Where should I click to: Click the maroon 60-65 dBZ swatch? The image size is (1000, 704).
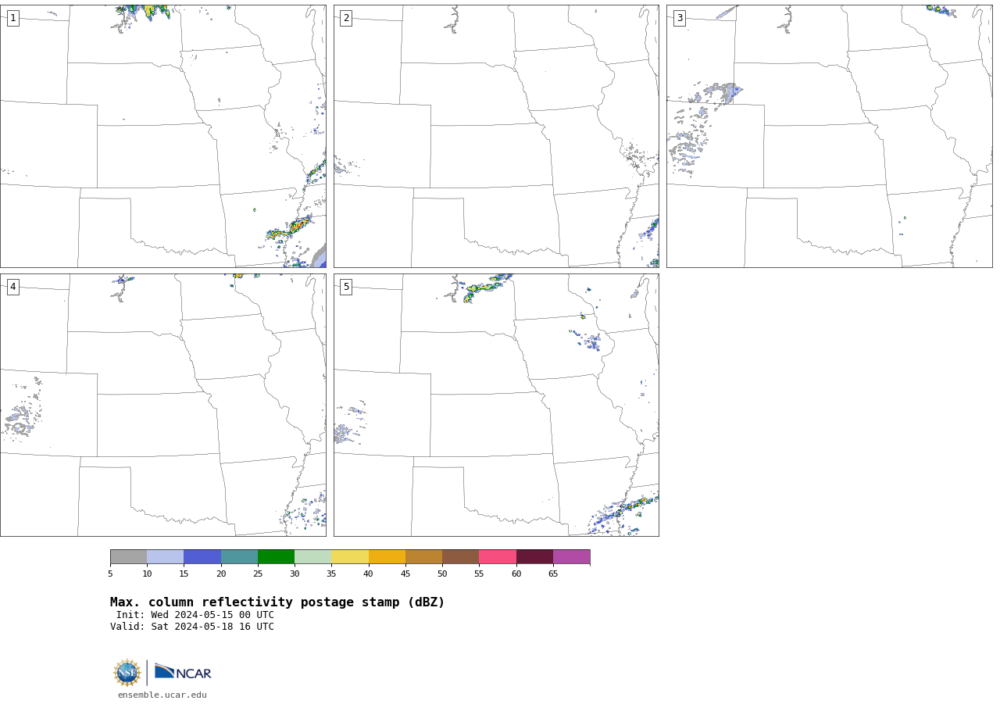534,556
